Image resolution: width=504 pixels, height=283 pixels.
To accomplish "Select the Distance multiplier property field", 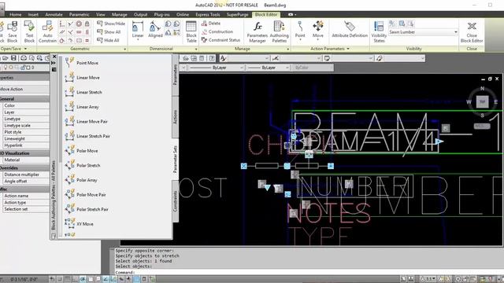I will point(25,175).
